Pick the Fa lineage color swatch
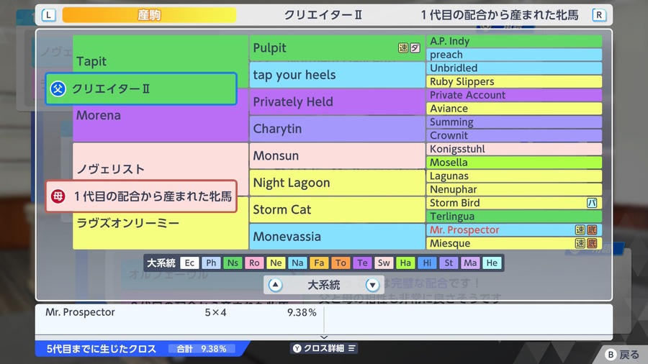This screenshot has height=364, width=648. point(319,263)
